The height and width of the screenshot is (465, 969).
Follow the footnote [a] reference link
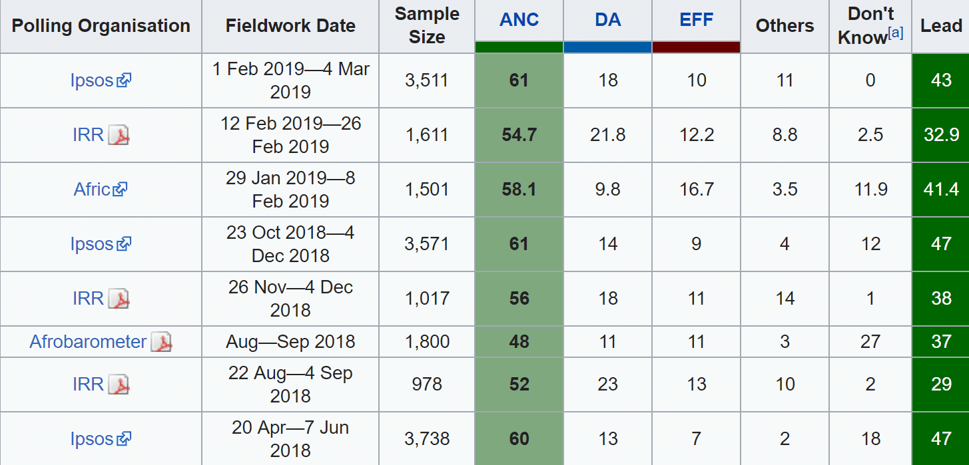click(896, 33)
